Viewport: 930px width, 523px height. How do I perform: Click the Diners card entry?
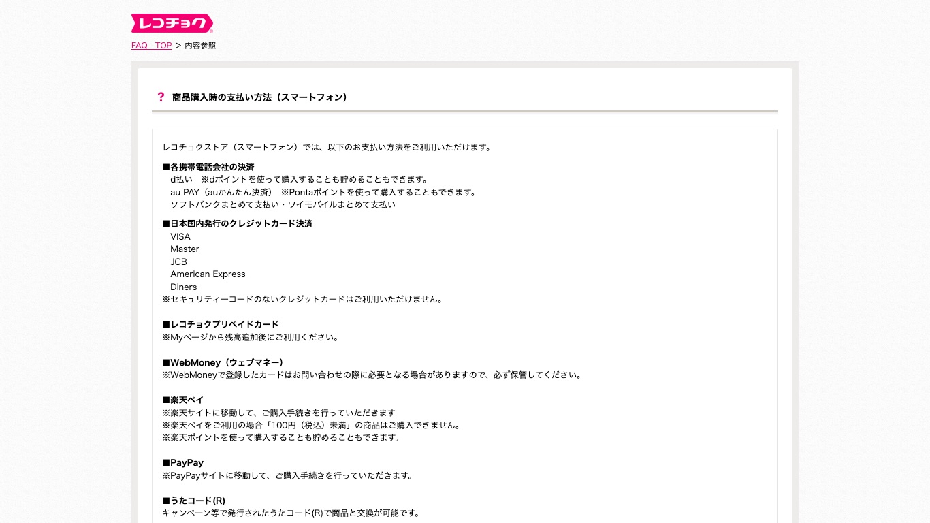[x=184, y=287]
